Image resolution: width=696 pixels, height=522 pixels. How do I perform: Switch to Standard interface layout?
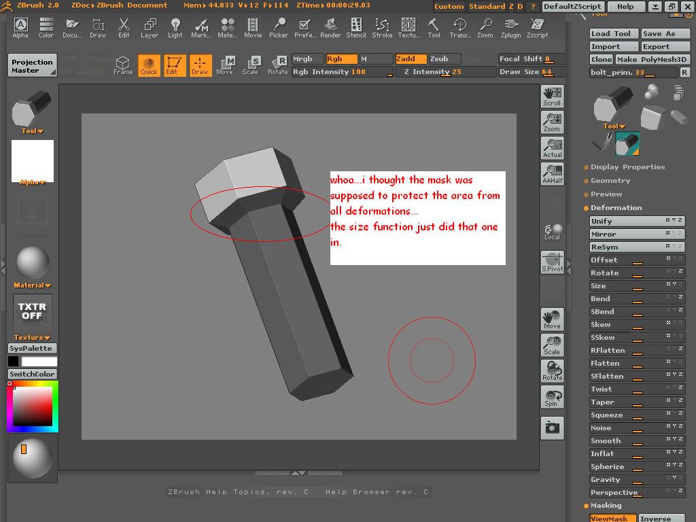click(x=487, y=7)
